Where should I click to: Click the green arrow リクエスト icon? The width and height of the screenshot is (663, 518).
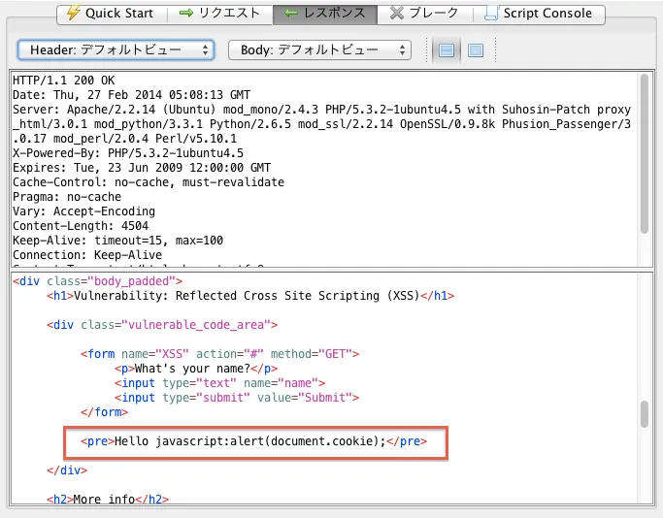(187, 14)
